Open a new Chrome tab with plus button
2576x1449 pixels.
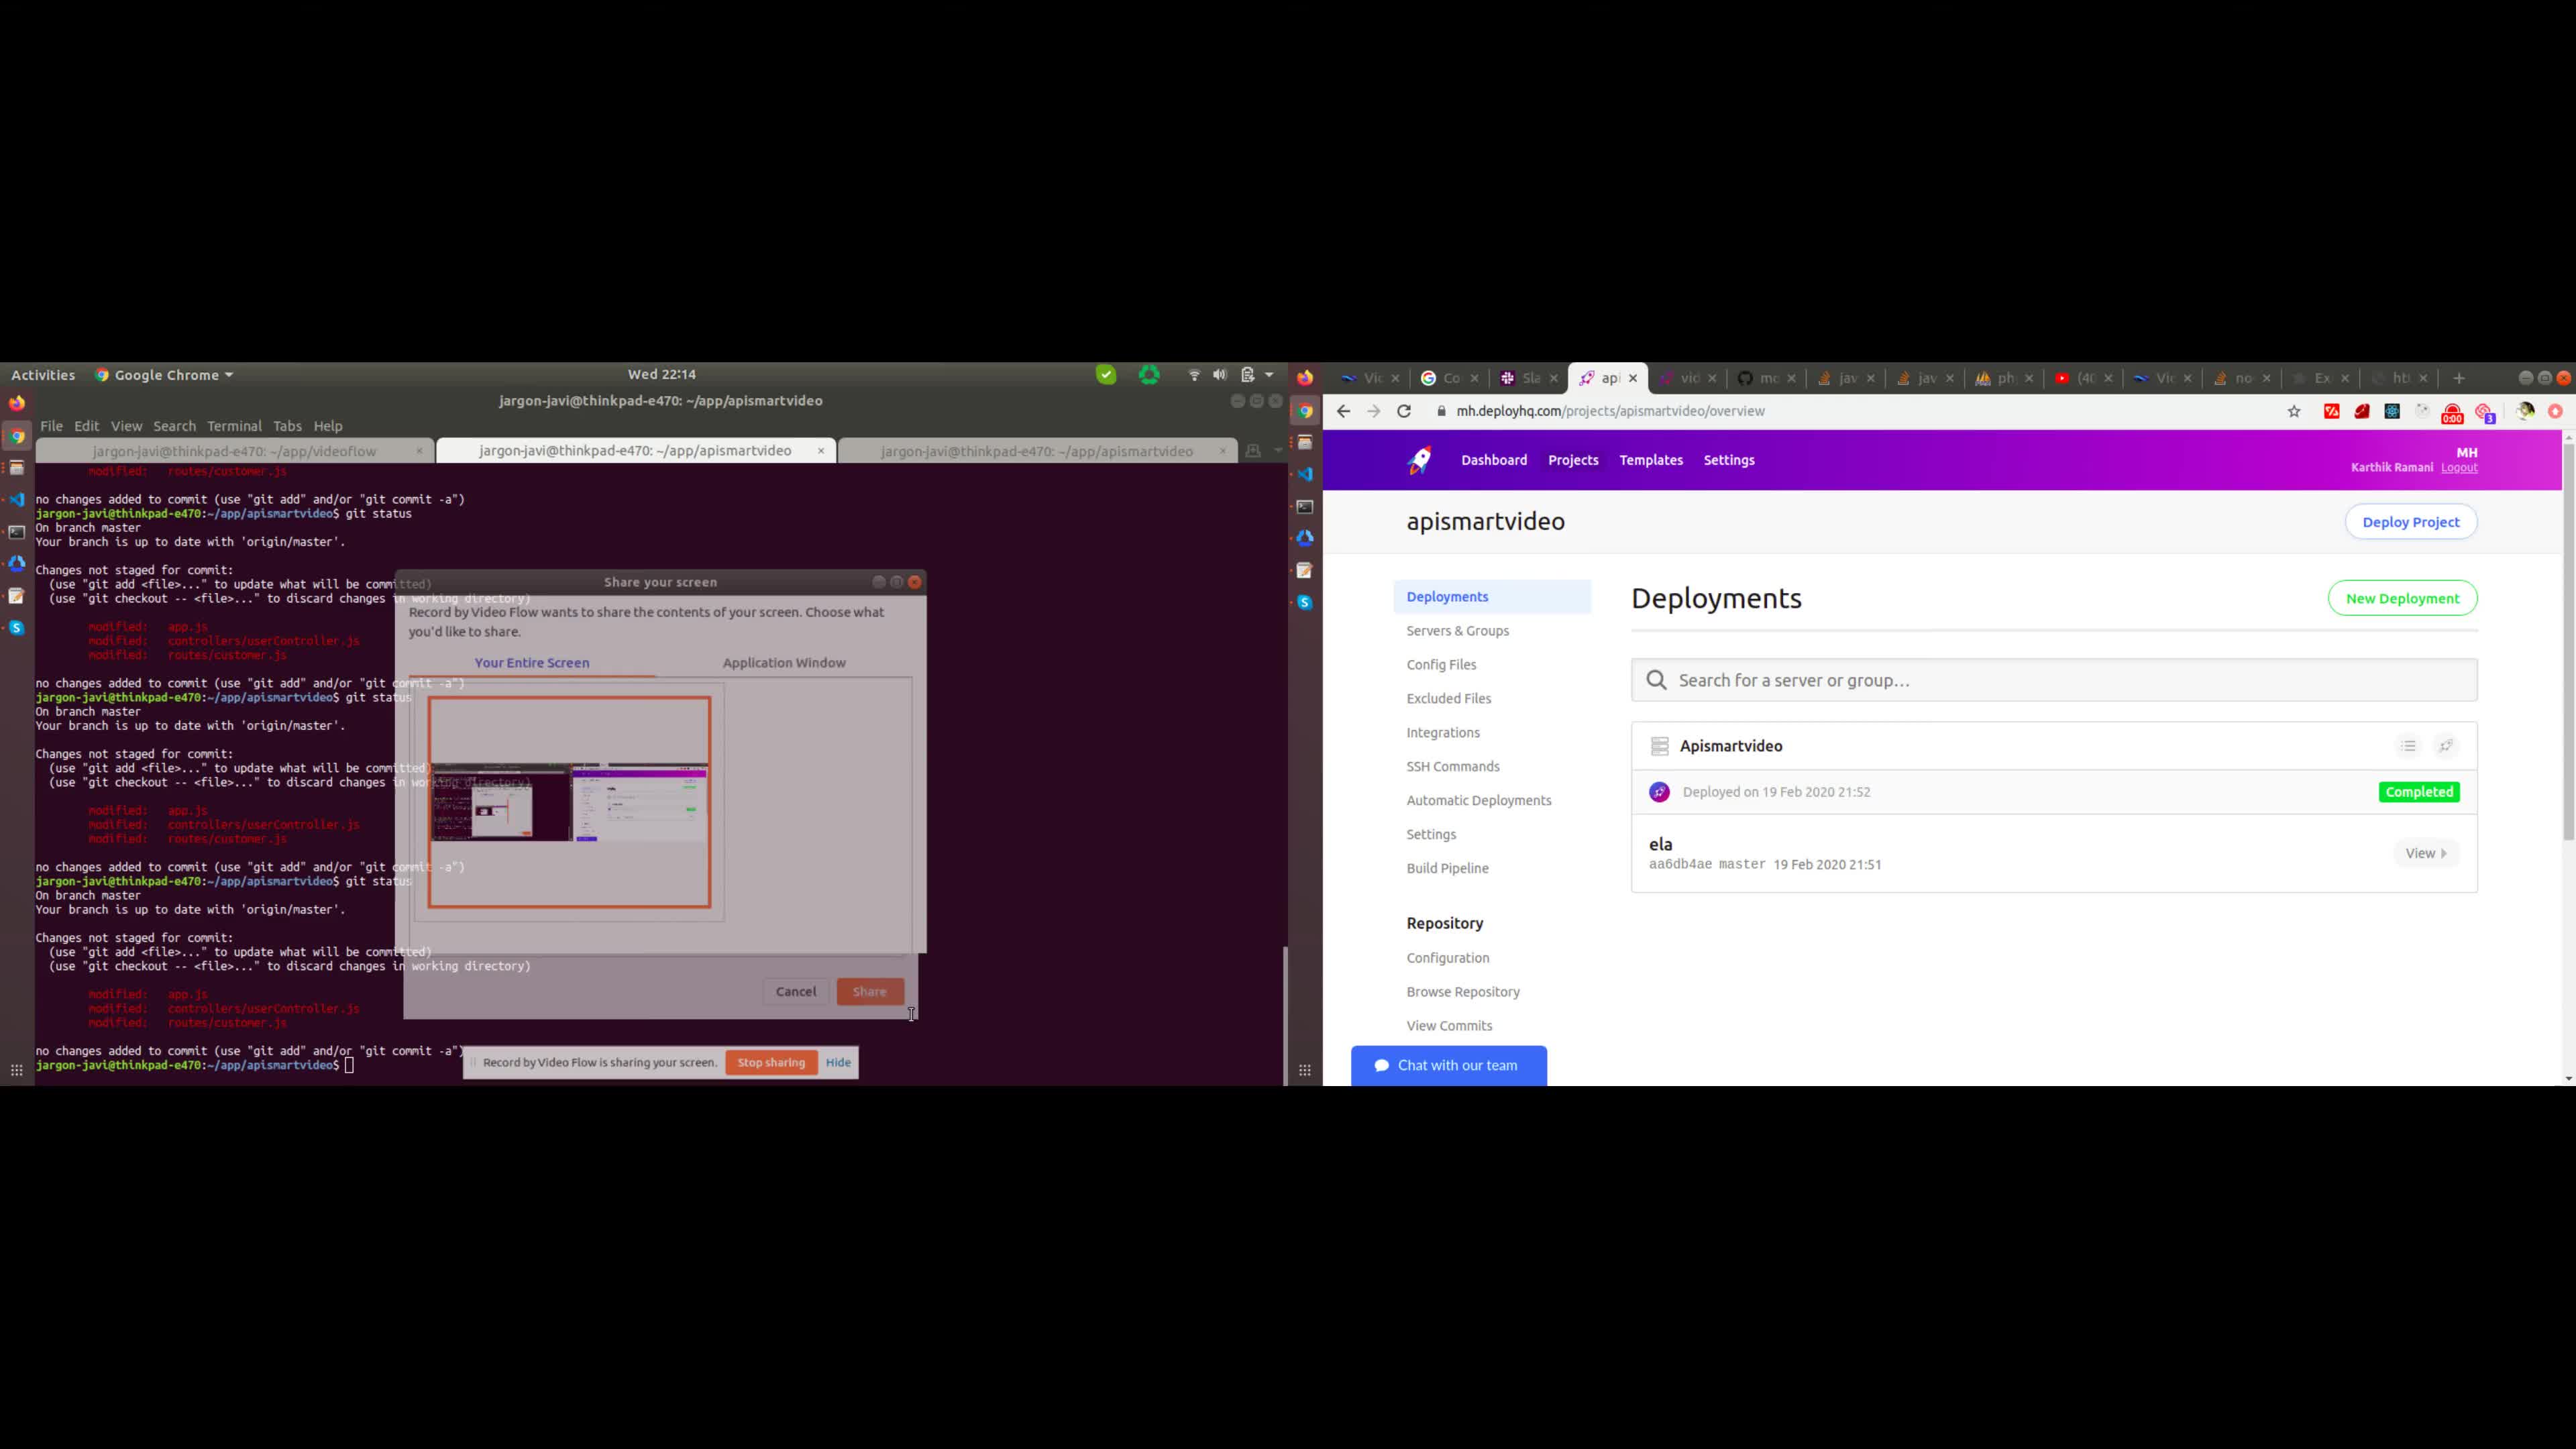(2459, 378)
